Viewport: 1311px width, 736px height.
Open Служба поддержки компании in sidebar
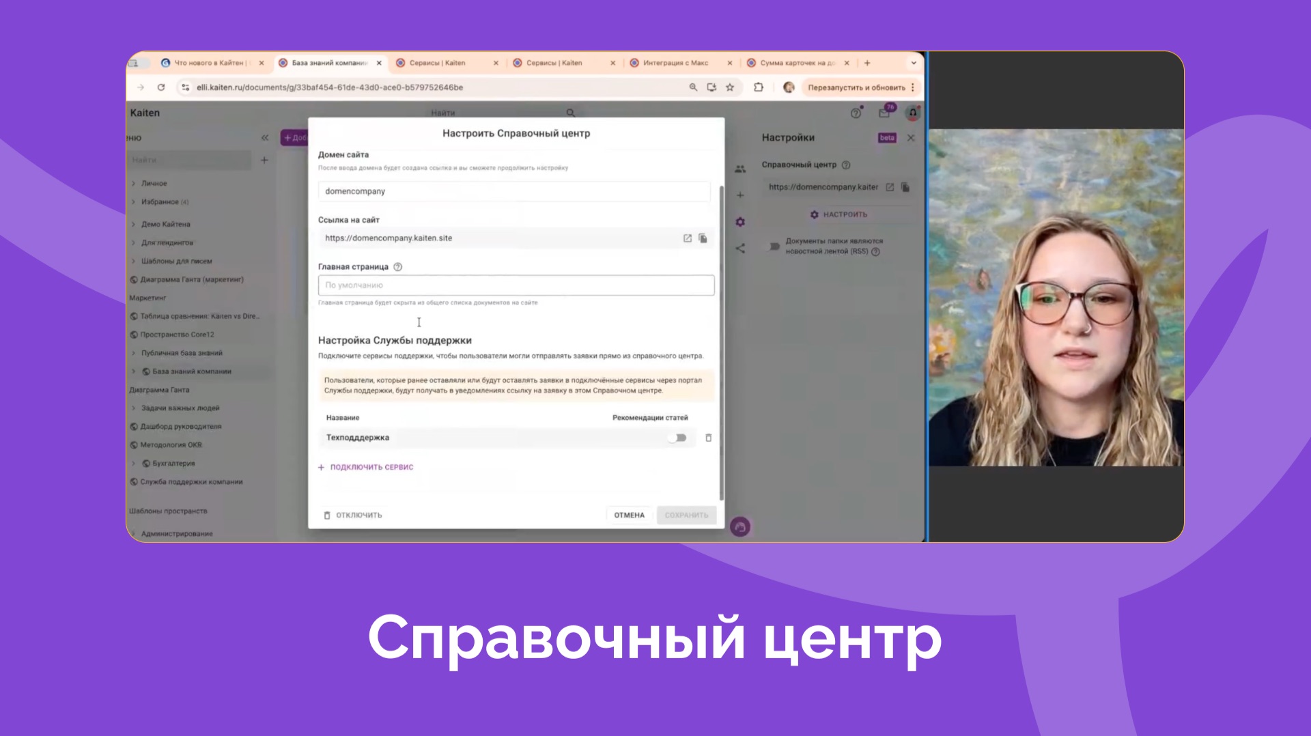click(191, 482)
